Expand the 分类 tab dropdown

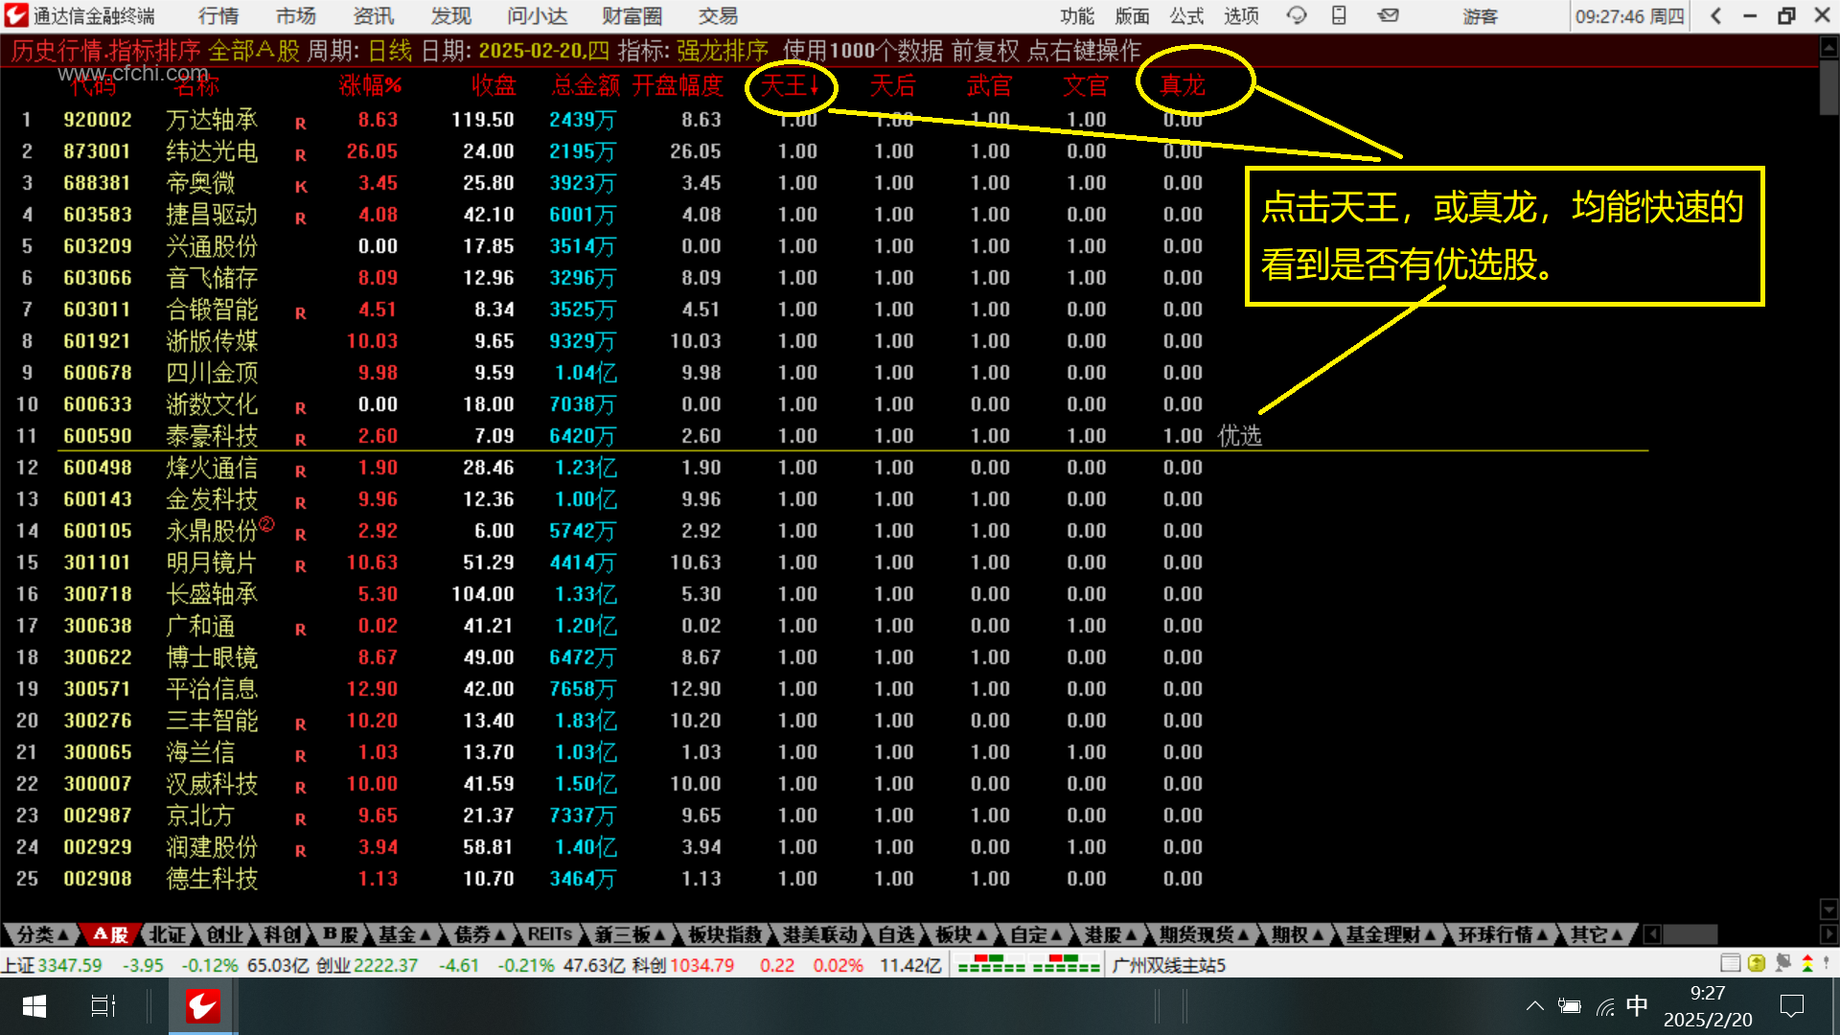(42, 934)
